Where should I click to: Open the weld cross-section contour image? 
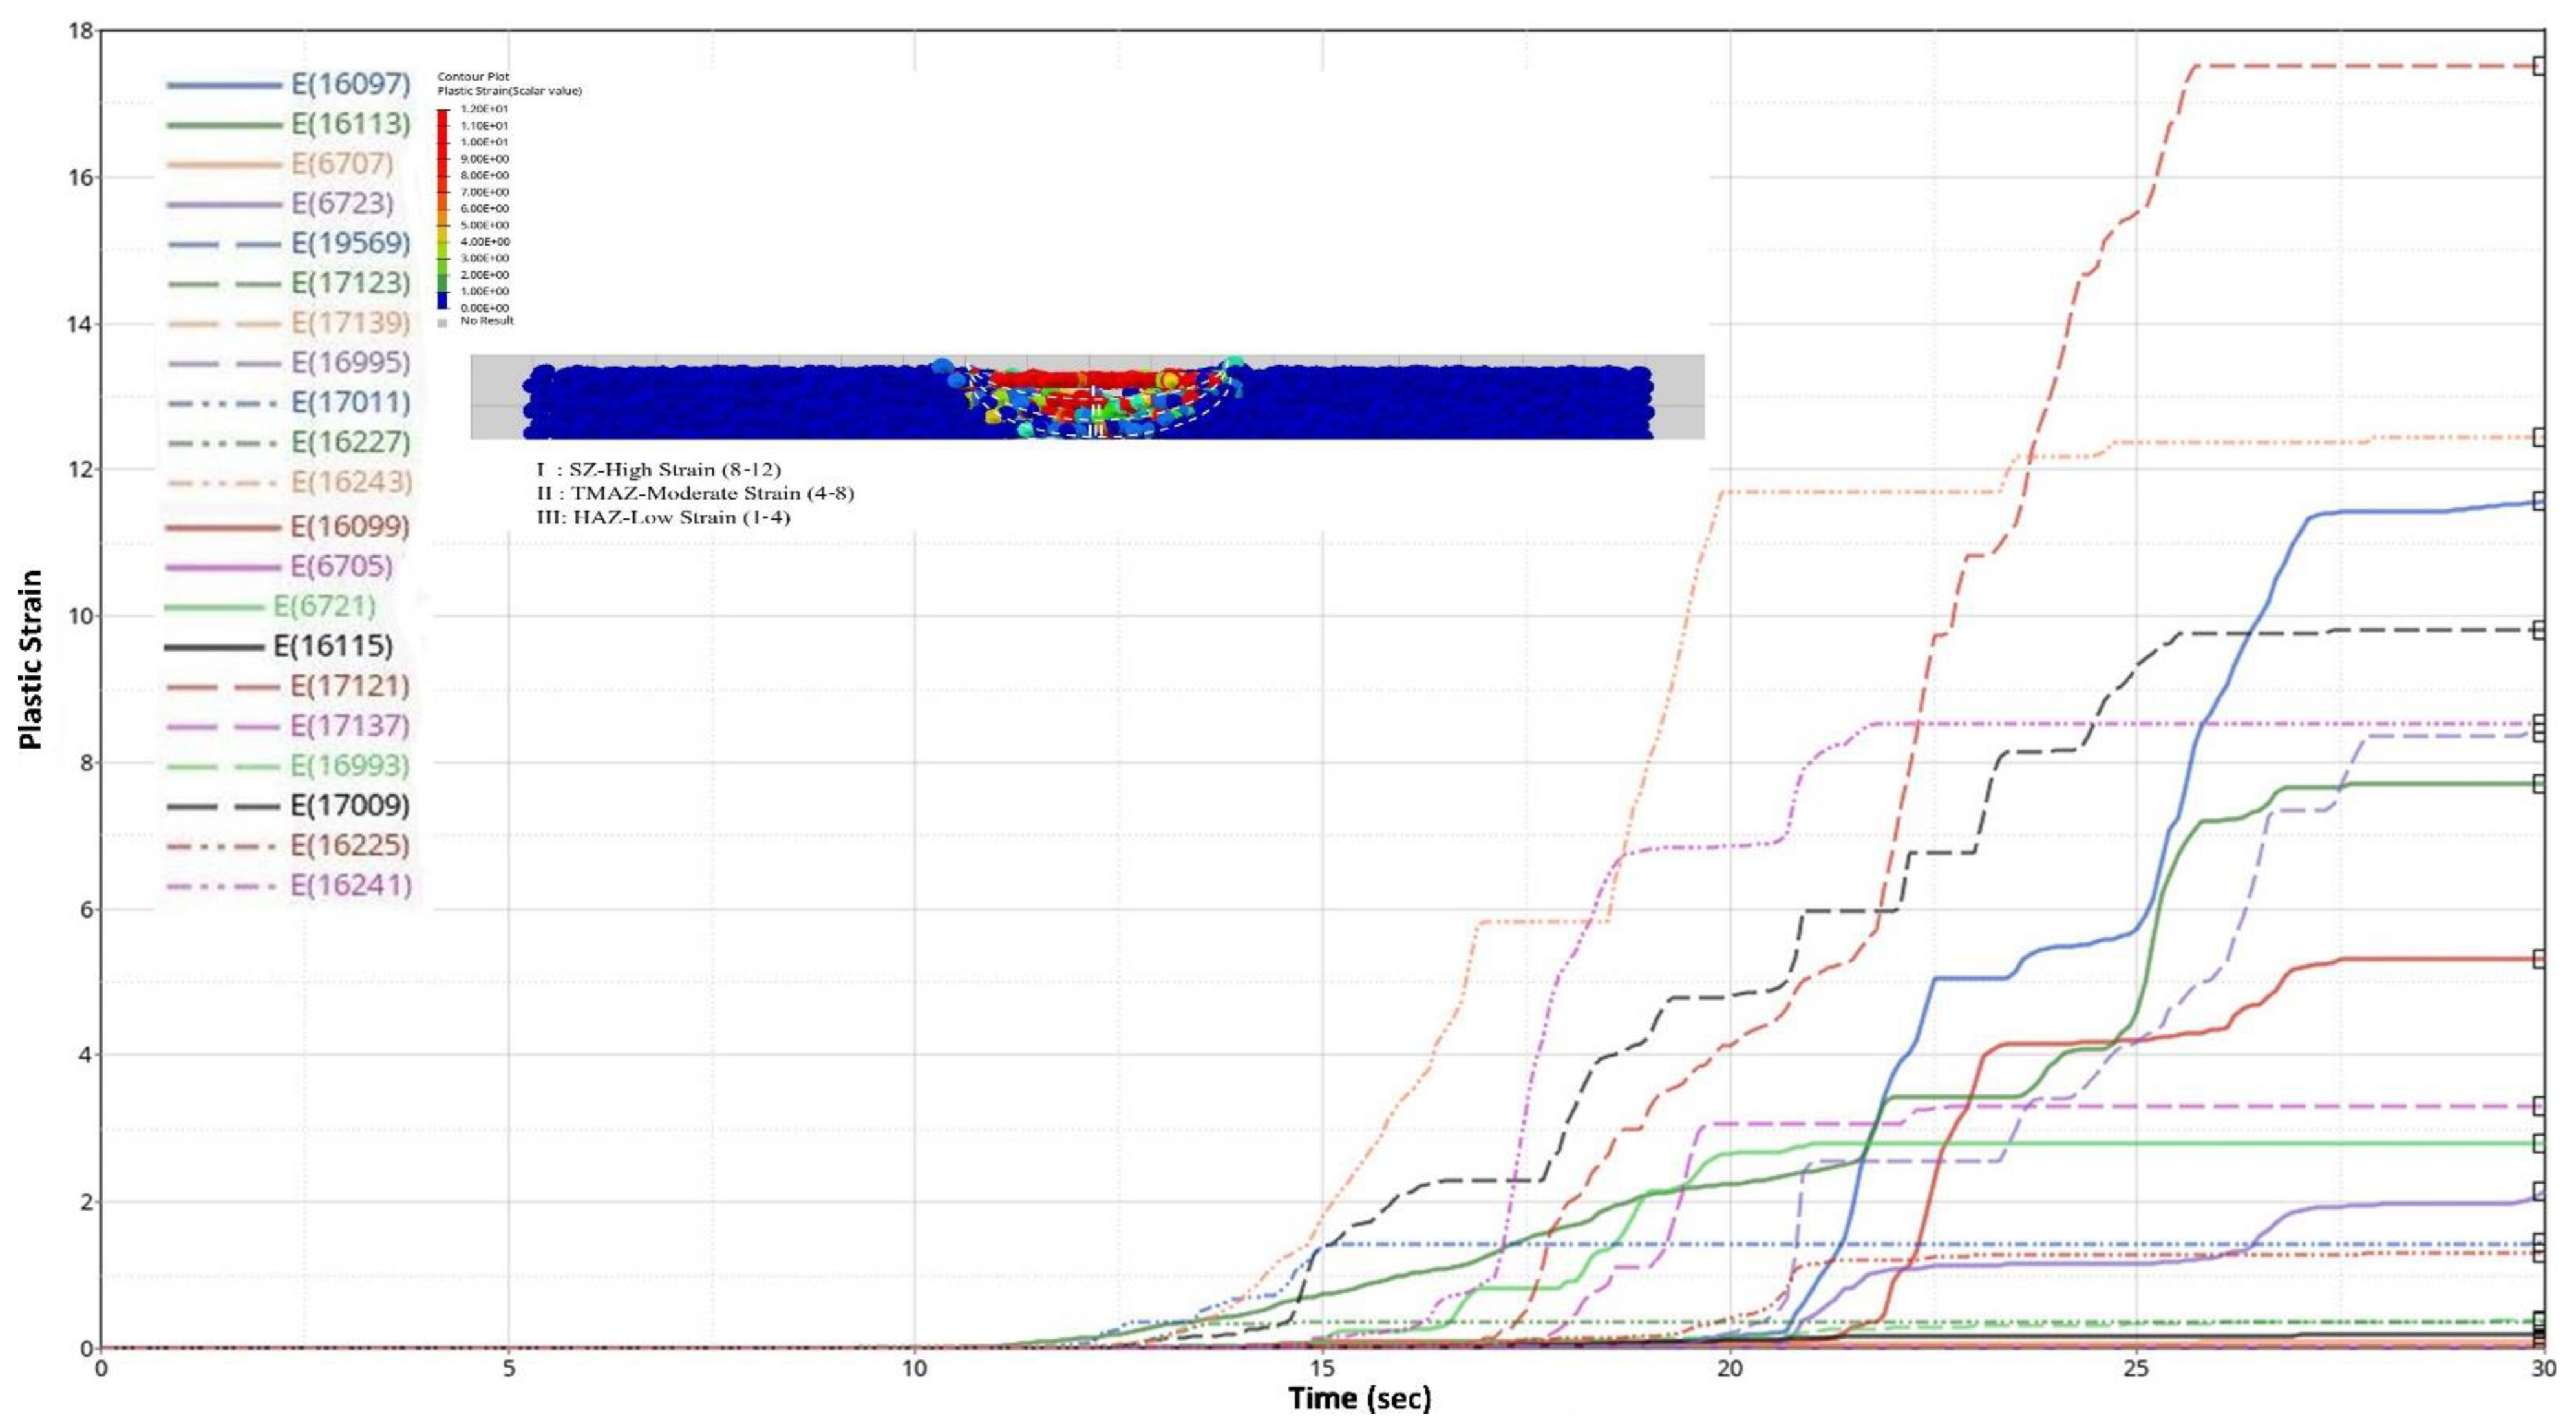[1087, 397]
